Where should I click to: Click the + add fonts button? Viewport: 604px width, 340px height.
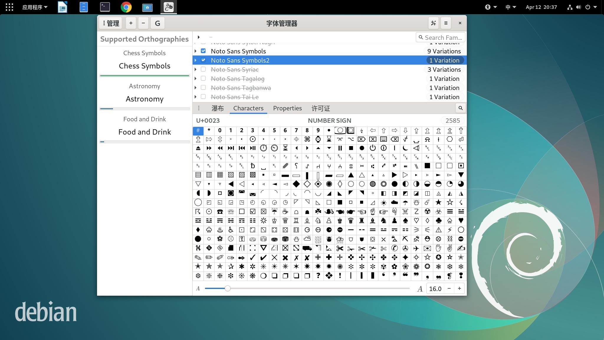point(131,23)
